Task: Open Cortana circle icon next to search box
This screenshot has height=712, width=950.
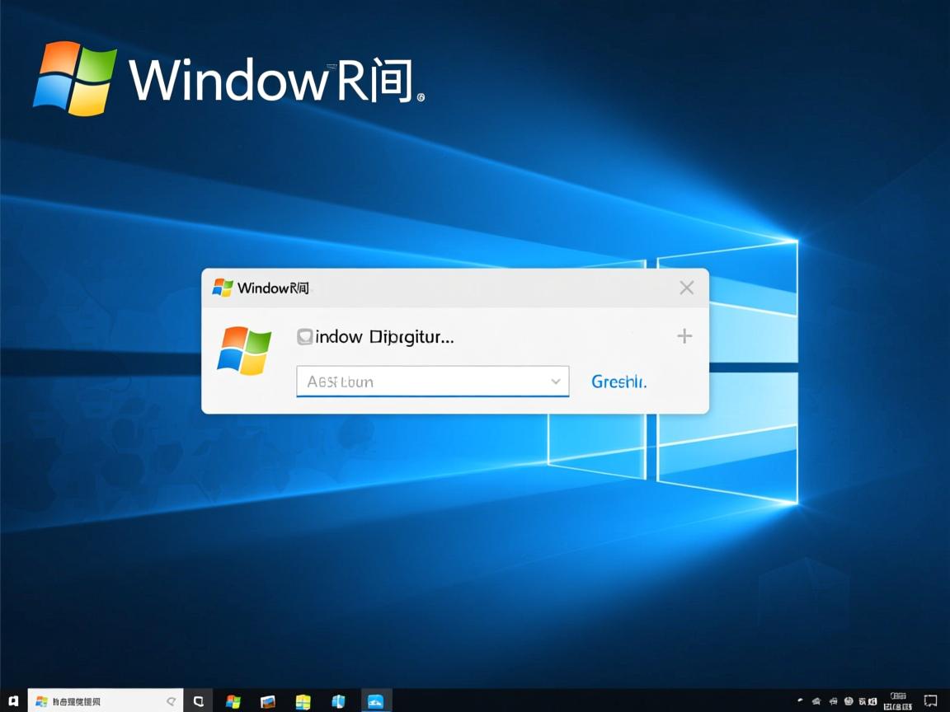Action: (198, 701)
